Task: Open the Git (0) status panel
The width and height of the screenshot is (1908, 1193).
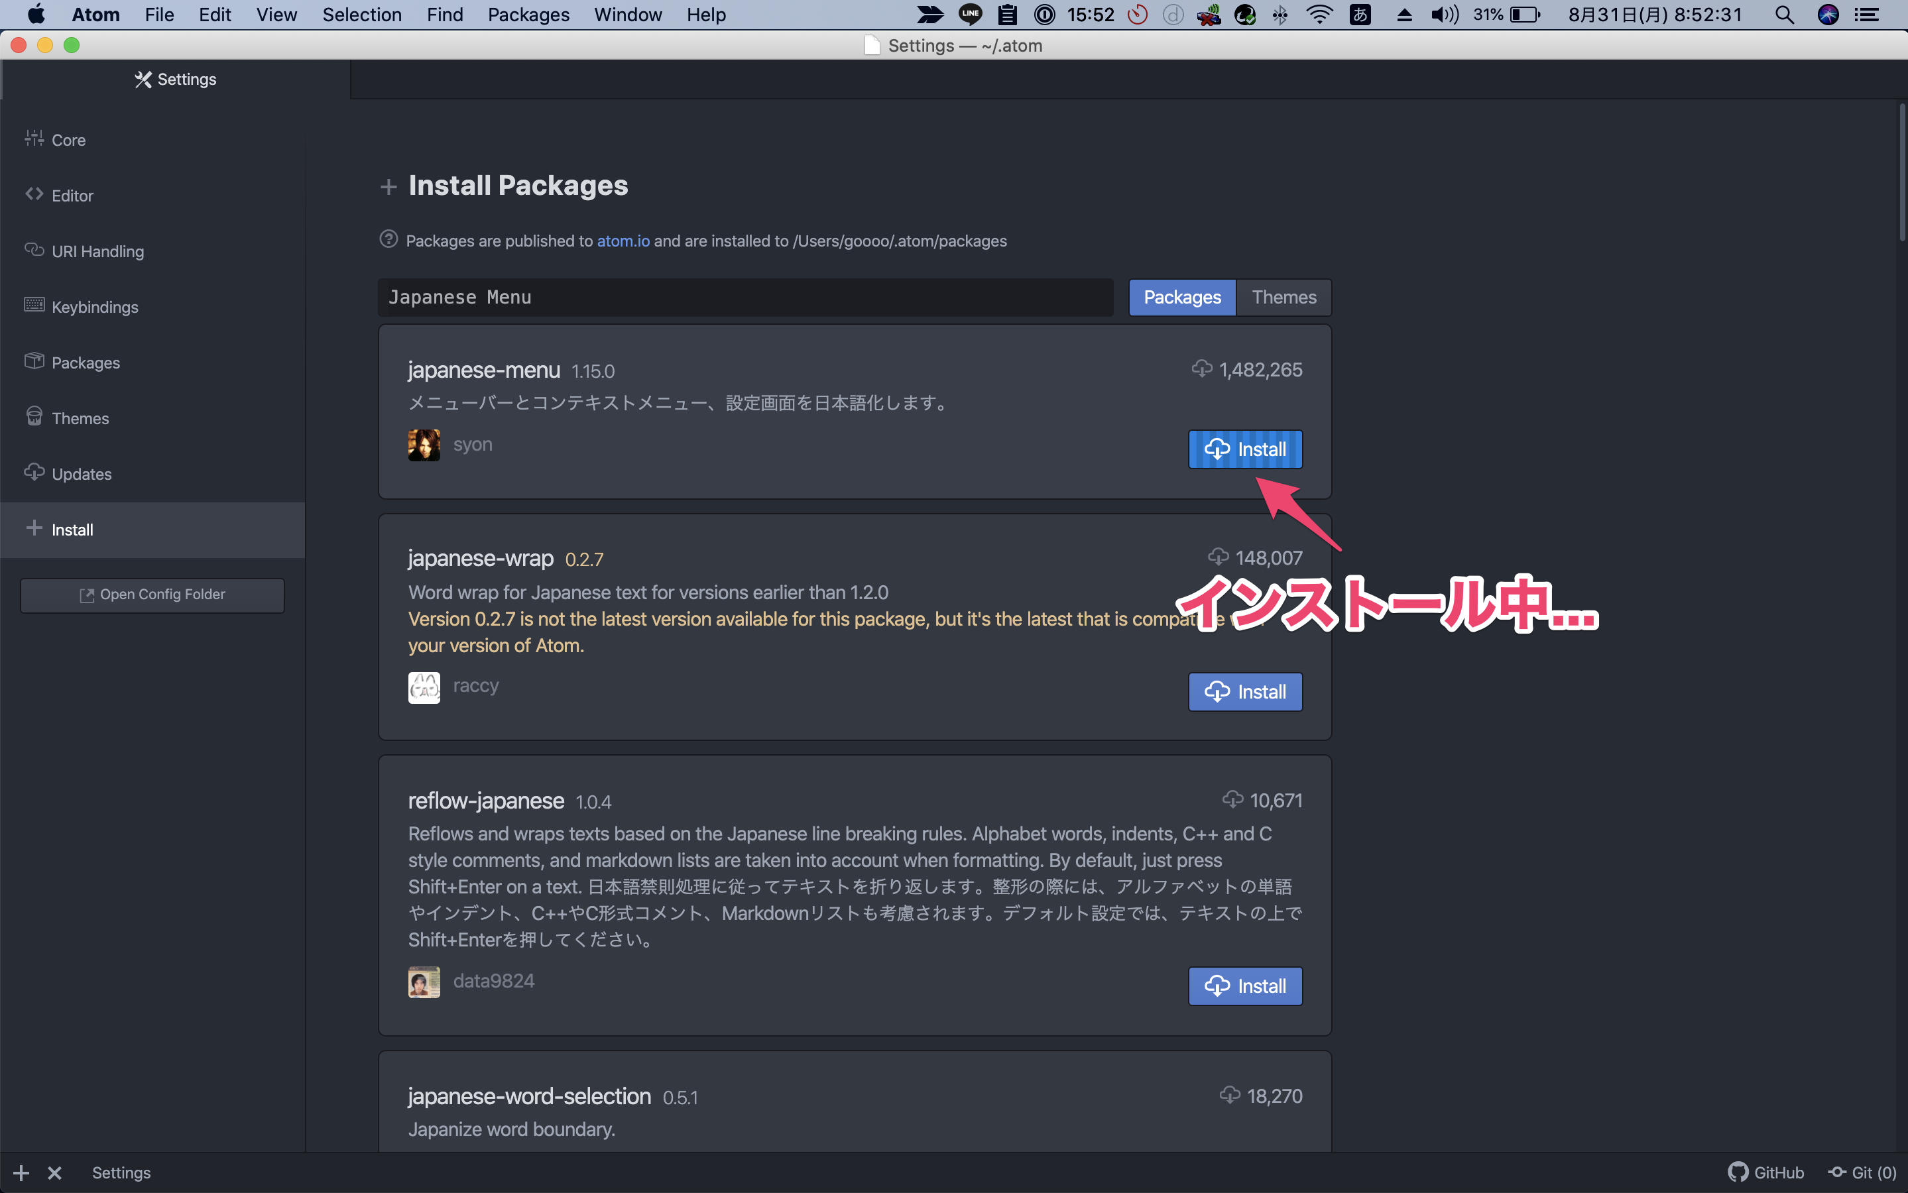Action: click(1862, 1172)
